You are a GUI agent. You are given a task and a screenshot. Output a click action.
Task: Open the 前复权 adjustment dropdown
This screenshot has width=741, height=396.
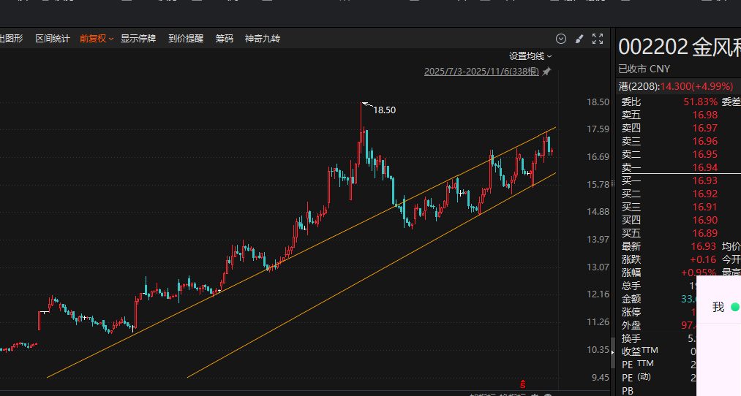coord(97,39)
